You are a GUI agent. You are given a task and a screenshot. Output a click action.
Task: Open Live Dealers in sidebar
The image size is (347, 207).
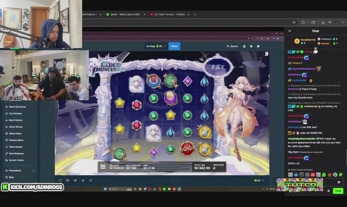tap(15, 113)
